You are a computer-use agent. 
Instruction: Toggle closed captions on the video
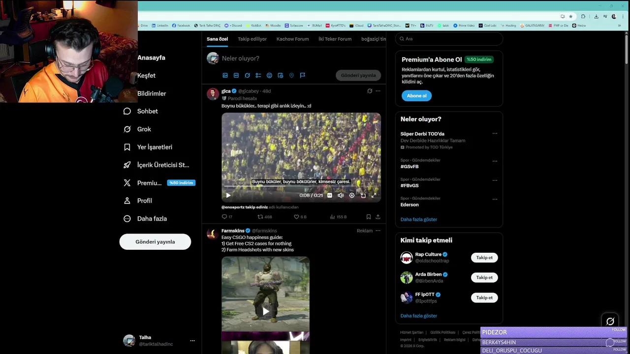click(x=330, y=195)
